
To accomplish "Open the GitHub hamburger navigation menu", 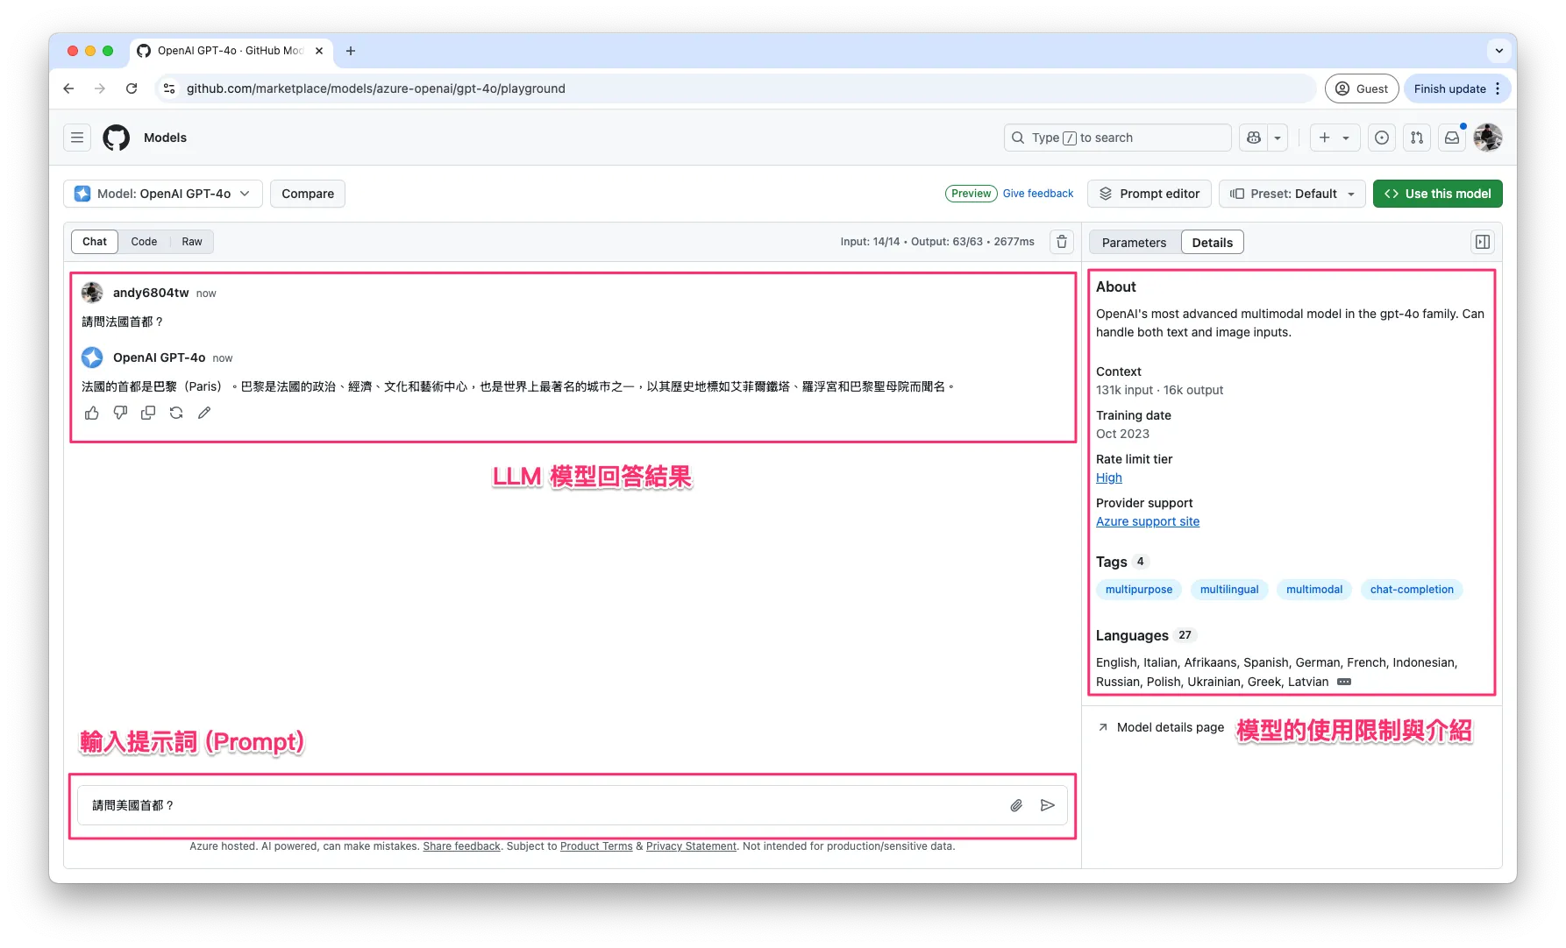I will 77,138.
